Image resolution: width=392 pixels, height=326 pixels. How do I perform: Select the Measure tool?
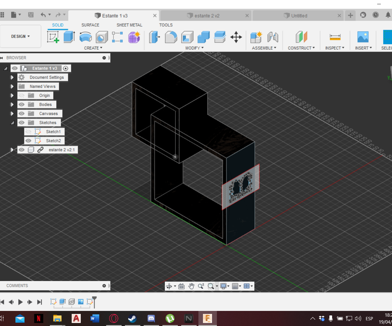tap(335, 37)
